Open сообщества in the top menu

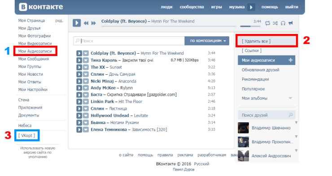coord(192,7)
